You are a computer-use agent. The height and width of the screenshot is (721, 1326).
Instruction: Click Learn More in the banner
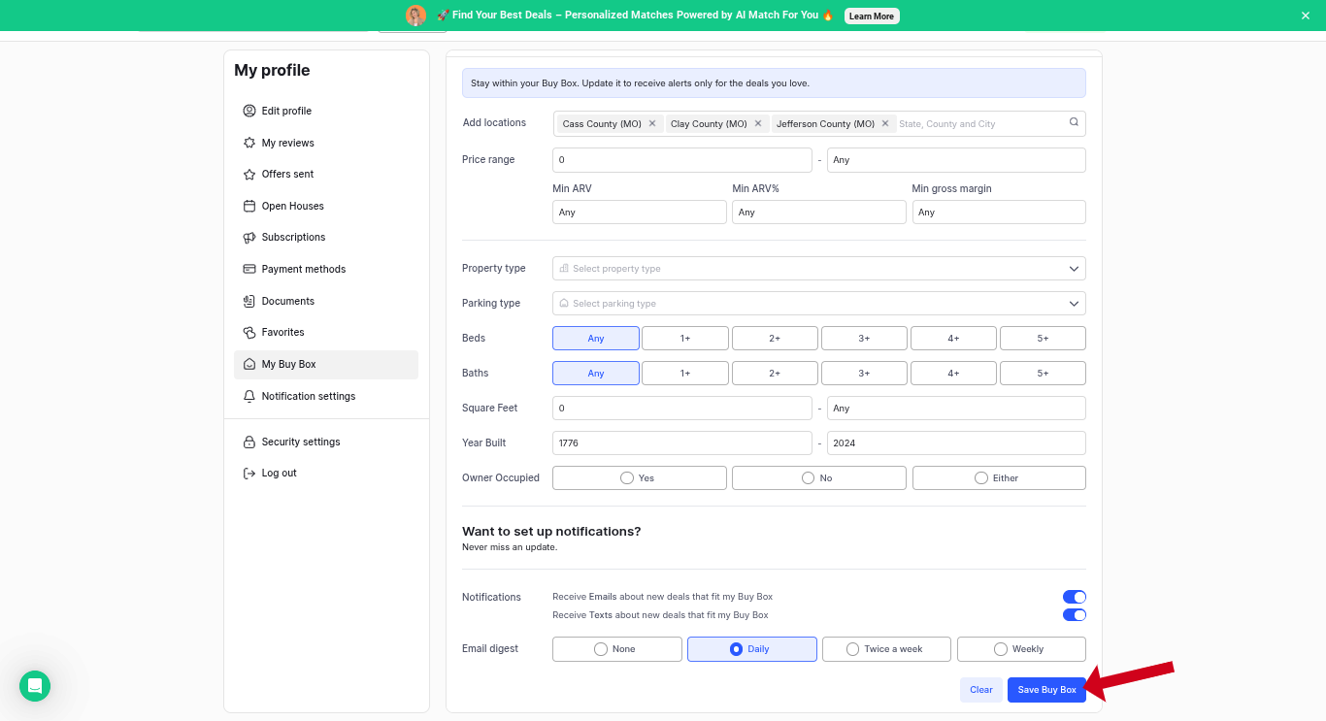(x=872, y=16)
